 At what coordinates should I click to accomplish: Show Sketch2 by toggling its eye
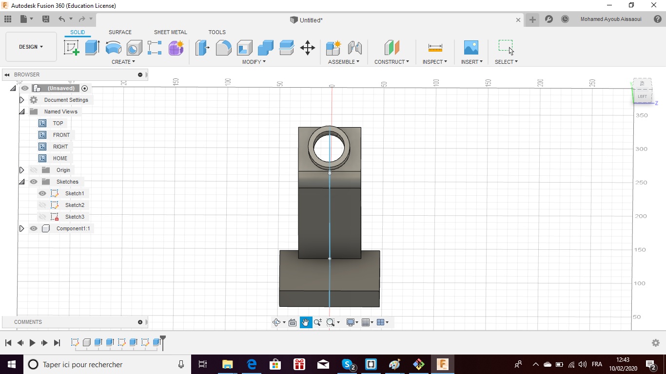coord(42,205)
